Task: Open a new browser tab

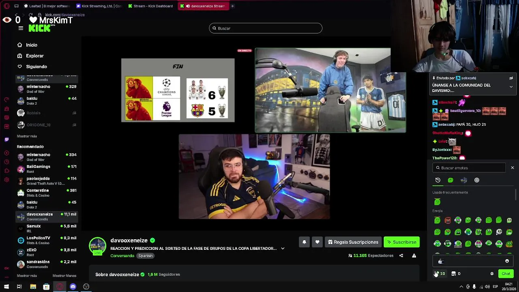Action: tap(232, 6)
